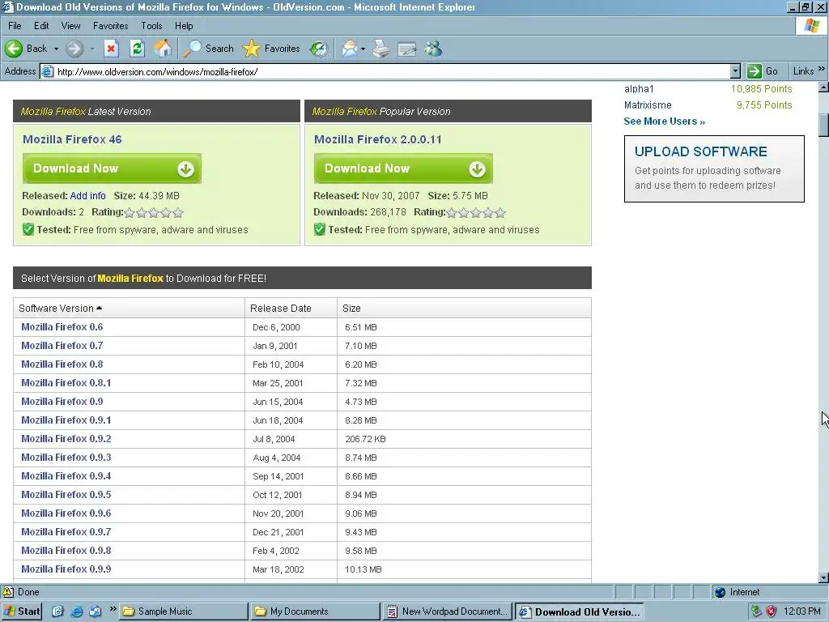Open the Edit menu
Screen dimensions: 829x622
(41, 25)
